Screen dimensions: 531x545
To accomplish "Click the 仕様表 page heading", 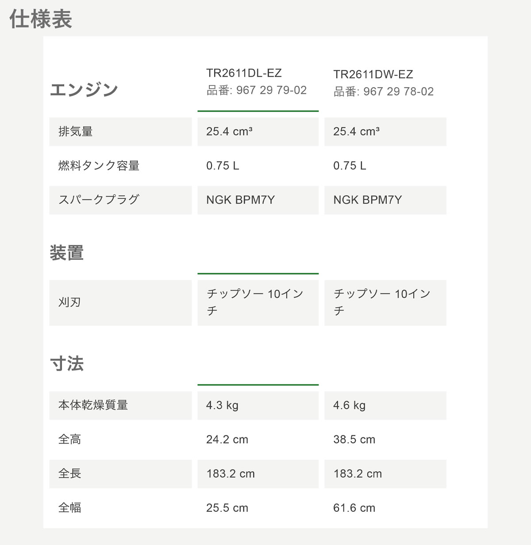I will [x=41, y=19].
